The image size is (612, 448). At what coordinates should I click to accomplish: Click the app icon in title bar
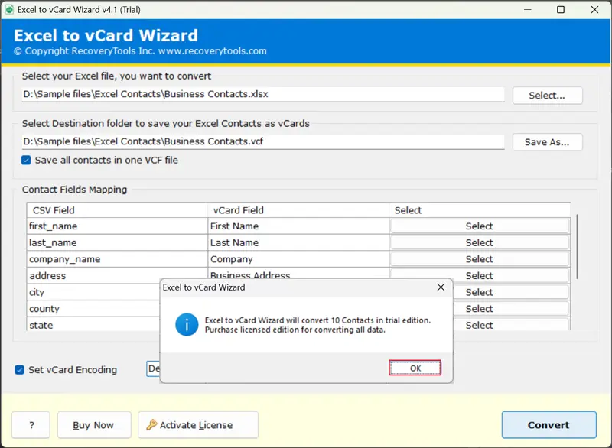click(8, 9)
